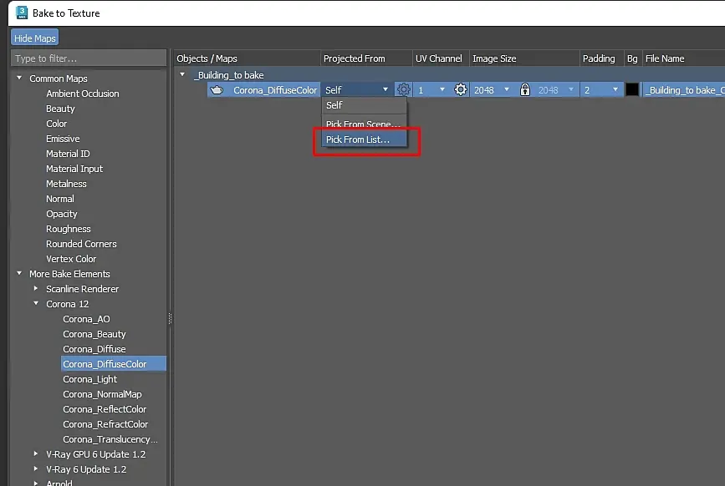
Task: Select Corona_NormalMap bake element
Action: tap(102, 394)
